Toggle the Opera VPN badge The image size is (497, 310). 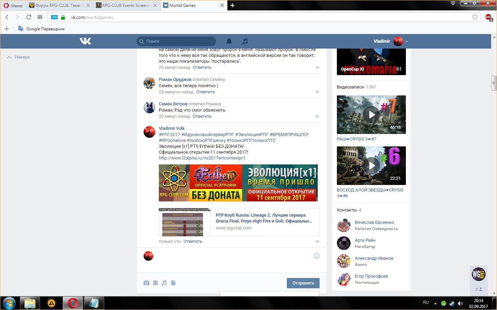point(54,17)
